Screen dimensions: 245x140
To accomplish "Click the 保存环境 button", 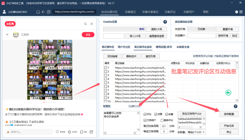I will coord(223,36).
